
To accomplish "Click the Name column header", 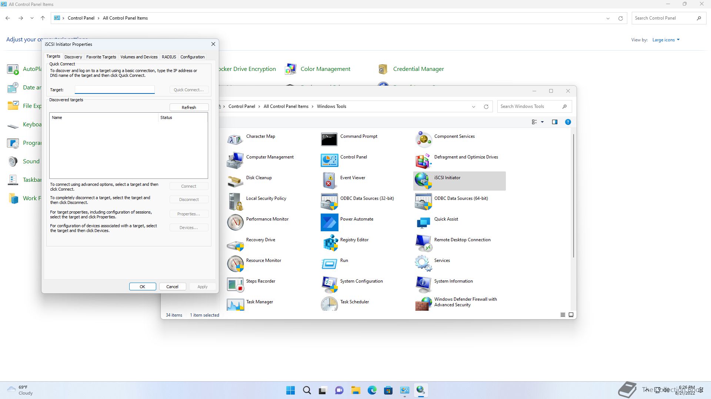I will [x=103, y=117].
